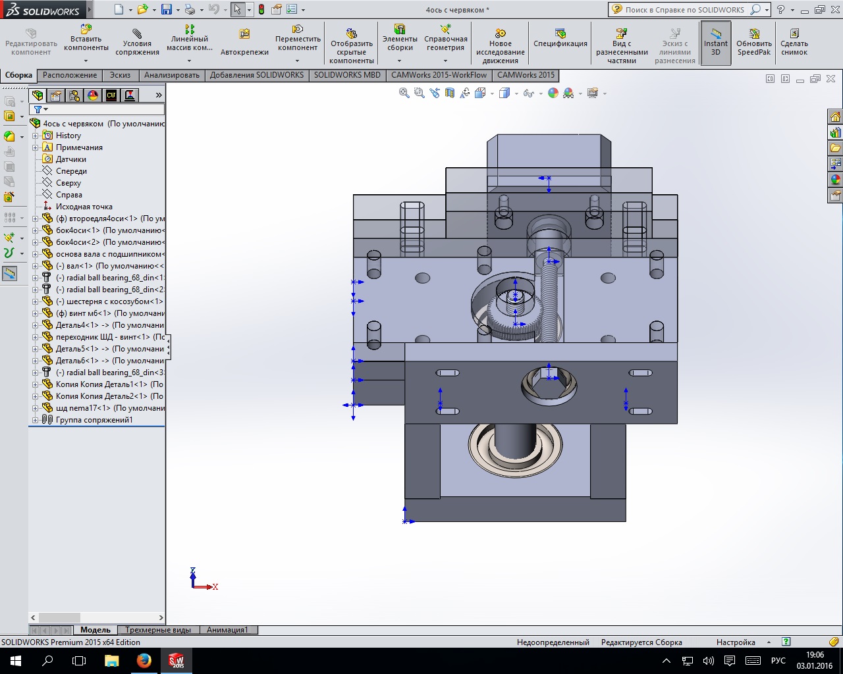Switch to the Эскиз tab
This screenshot has height=674, width=843.
120,75
